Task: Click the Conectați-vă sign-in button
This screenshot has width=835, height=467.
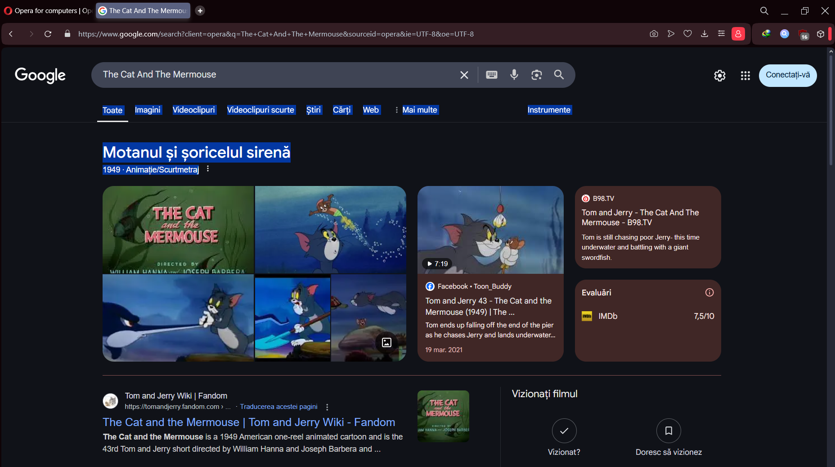Action: (787, 75)
